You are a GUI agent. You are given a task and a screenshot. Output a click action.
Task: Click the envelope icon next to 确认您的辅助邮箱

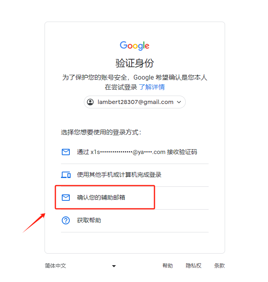pyautogui.click(x=66, y=198)
